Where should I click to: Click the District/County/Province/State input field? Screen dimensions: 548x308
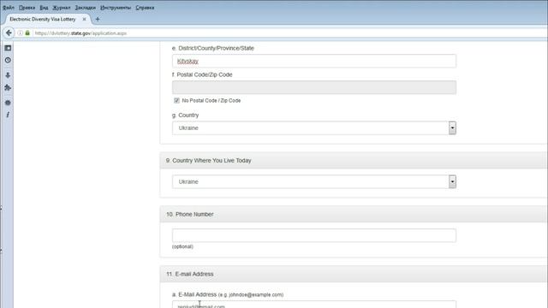pos(314,61)
